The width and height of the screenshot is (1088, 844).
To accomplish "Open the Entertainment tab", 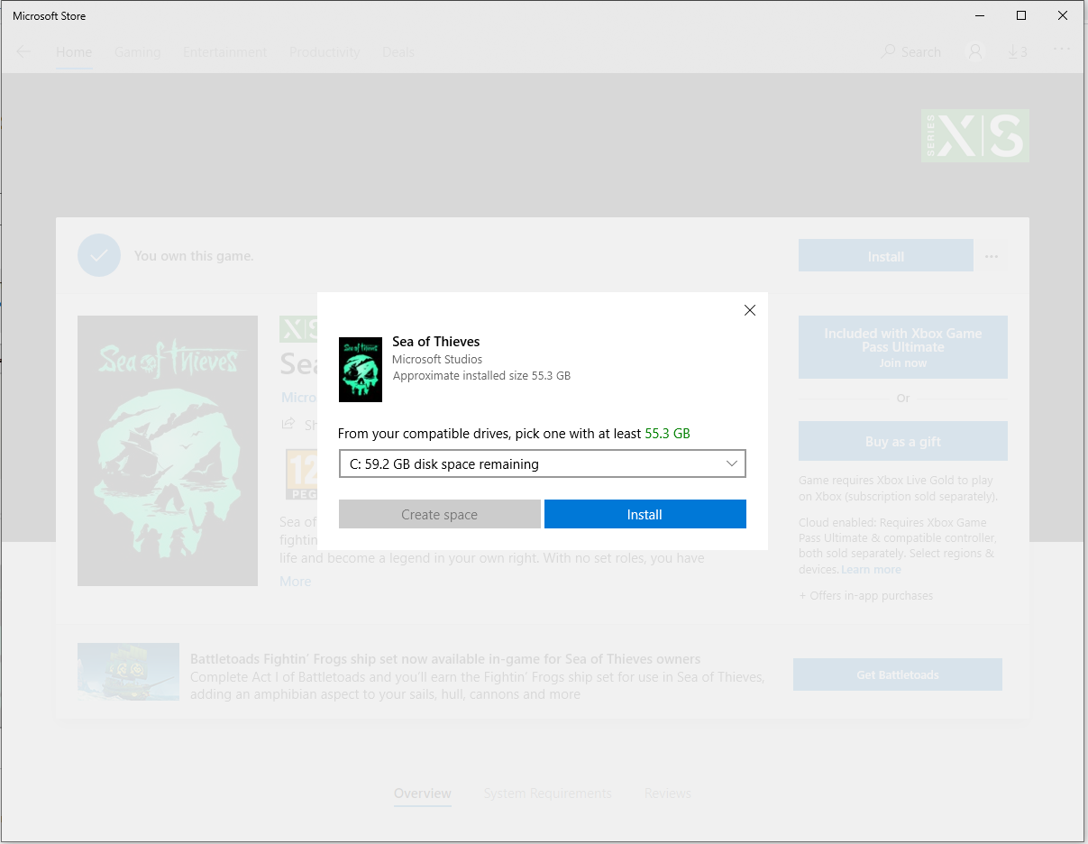I will coord(224,52).
